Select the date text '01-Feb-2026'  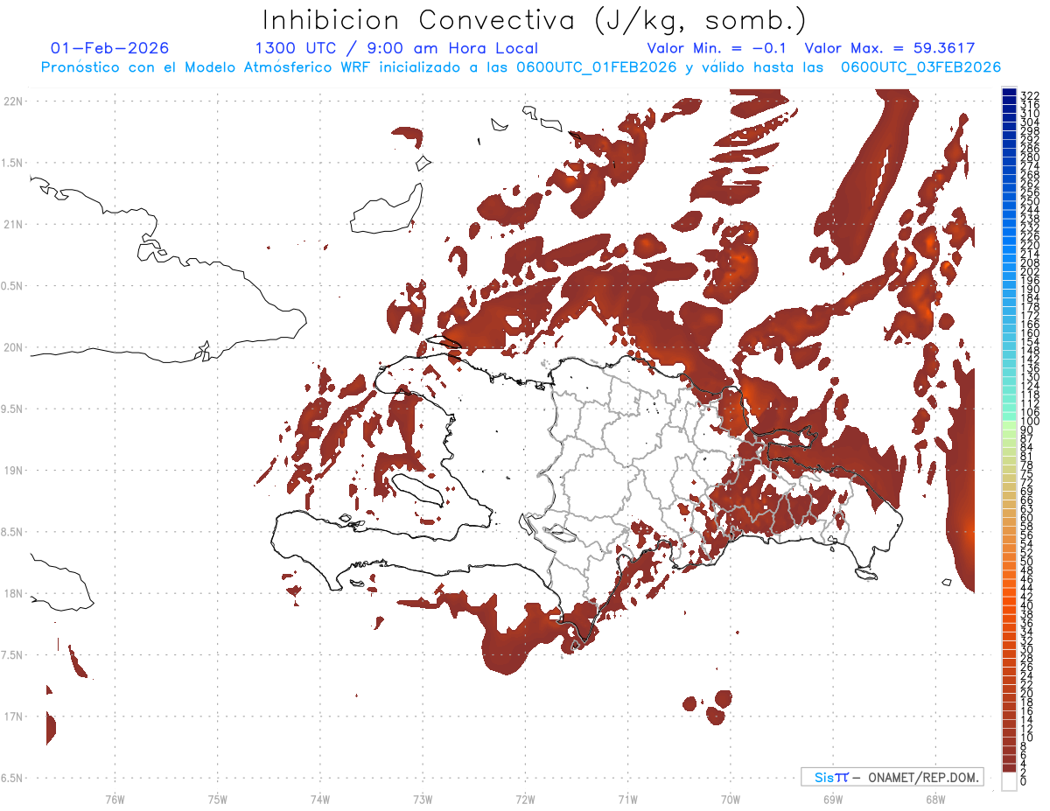pos(110,48)
